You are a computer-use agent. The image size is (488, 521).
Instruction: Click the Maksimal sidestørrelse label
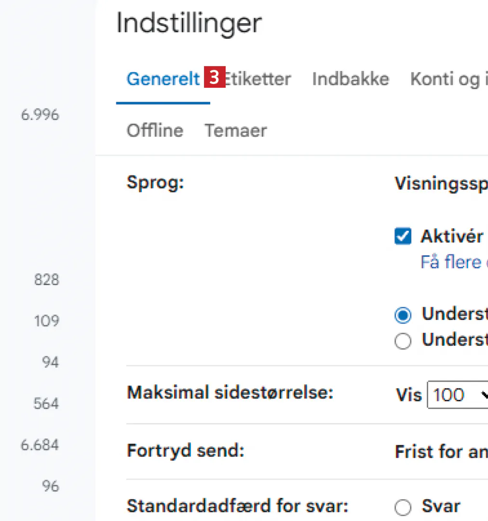[x=230, y=393]
